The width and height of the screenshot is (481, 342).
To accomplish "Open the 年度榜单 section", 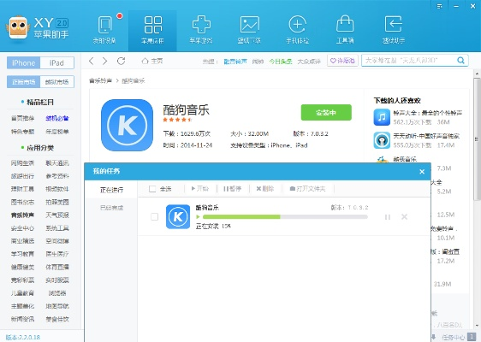I will [x=57, y=132].
